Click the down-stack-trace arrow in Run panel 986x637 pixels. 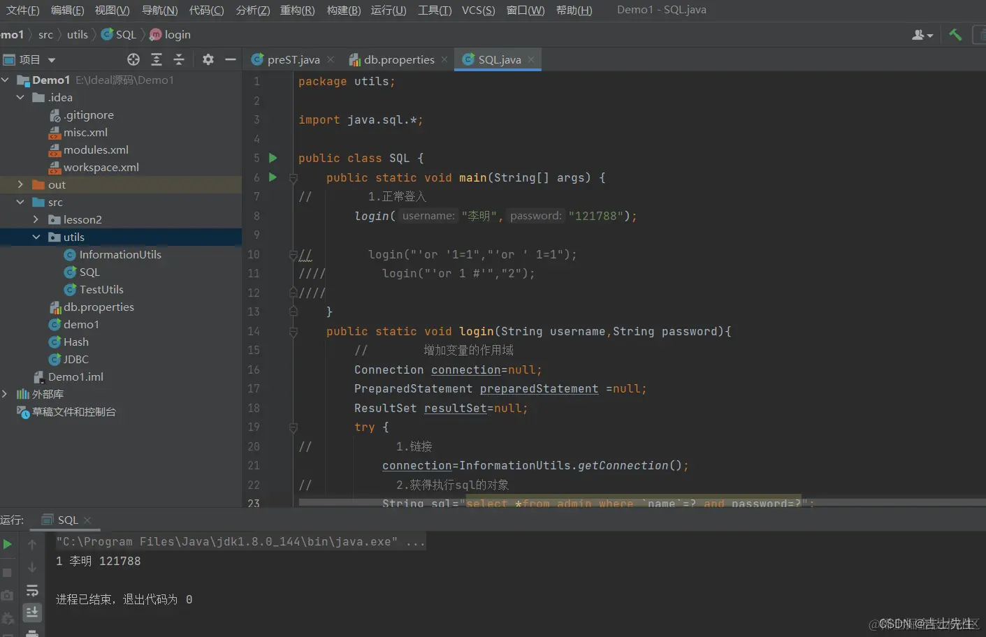pos(32,567)
